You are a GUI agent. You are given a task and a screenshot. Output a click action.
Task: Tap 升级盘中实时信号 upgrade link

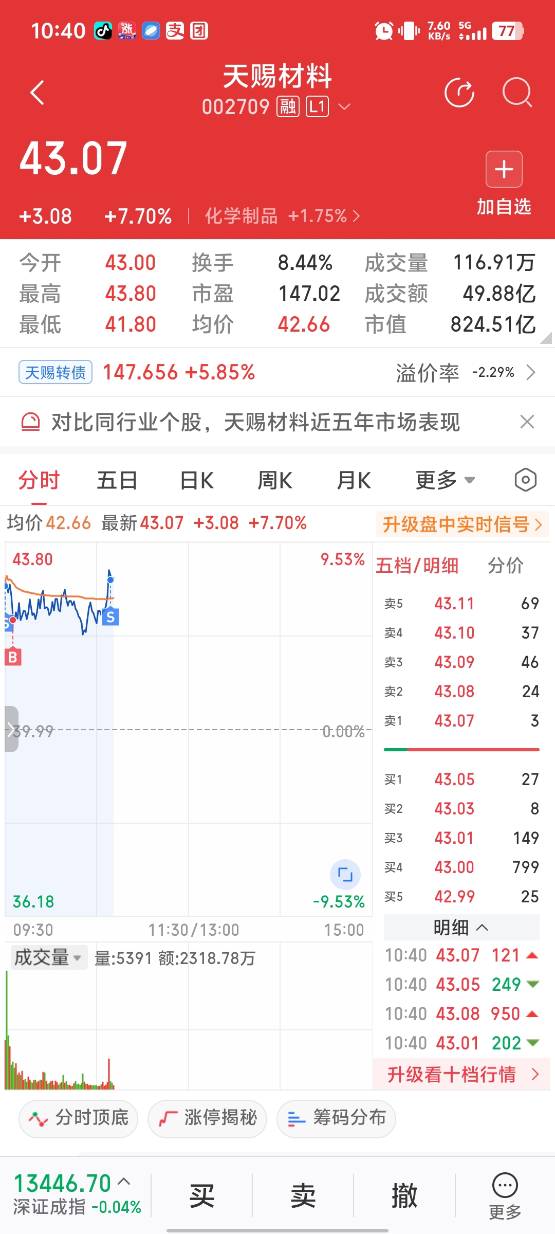tap(462, 524)
